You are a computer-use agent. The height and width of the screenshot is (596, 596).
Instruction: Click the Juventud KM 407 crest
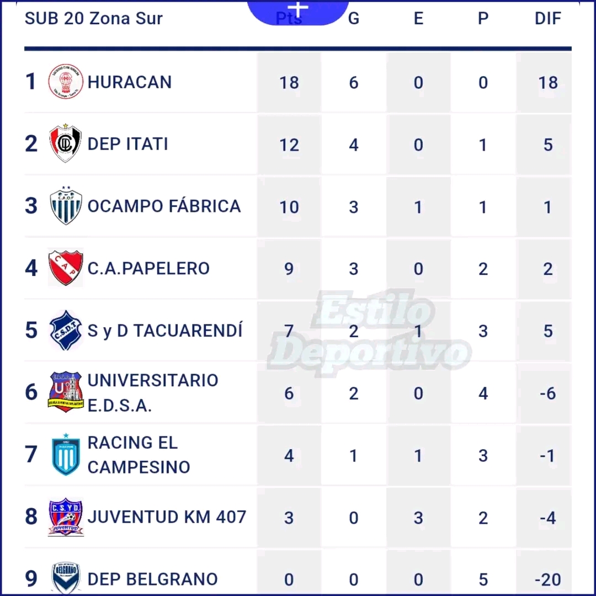tap(66, 517)
